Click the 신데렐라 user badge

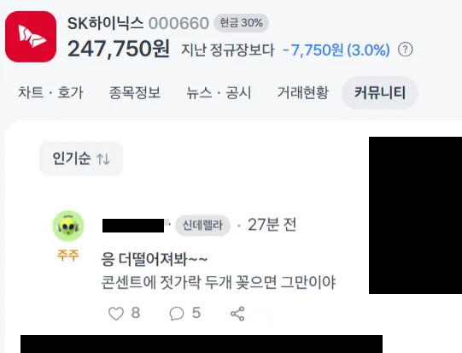202,226
